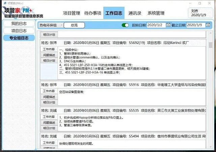Click 问题描述 in the S5692 log entry
This screenshot has width=216, height=152.
(x=49, y=55)
